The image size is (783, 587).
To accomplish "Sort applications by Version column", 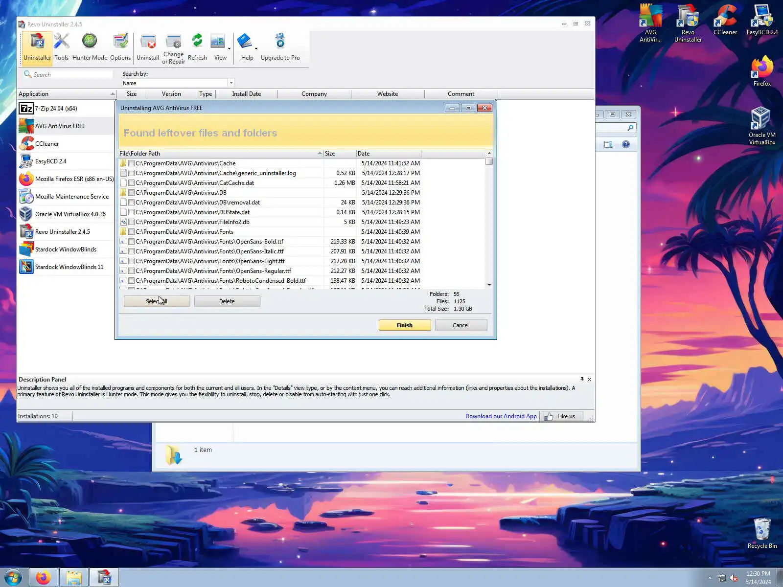I will pyautogui.click(x=171, y=94).
